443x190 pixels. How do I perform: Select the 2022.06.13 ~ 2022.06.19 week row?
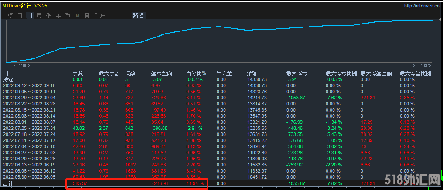(220, 165)
